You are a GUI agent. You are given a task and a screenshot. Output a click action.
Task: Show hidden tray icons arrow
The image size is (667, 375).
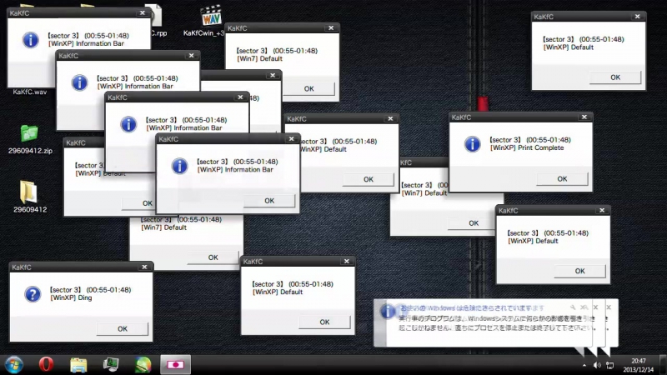click(x=584, y=365)
